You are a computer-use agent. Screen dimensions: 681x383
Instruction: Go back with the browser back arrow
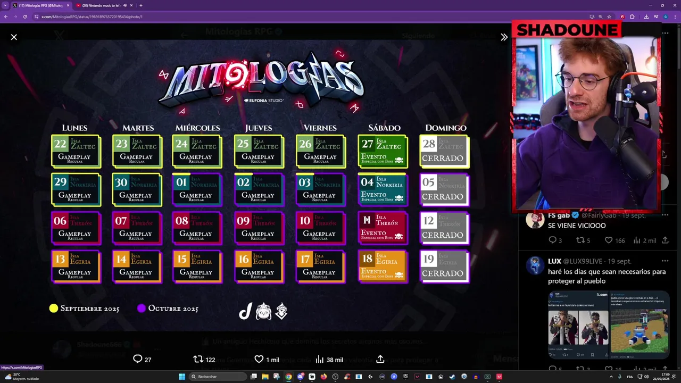6,16
